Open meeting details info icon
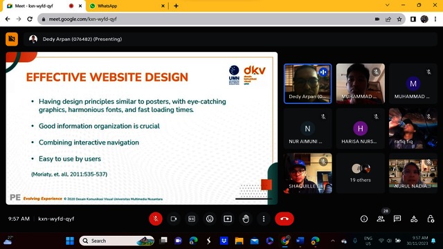The width and height of the screenshot is (443, 249). click(364, 219)
